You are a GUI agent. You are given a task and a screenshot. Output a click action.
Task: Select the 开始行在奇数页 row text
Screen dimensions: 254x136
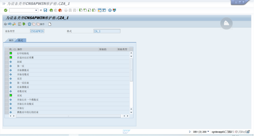pyautogui.click(x=25, y=104)
